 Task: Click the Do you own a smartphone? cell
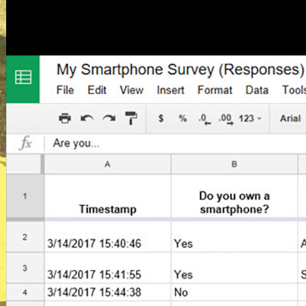pyautogui.click(x=234, y=196)
